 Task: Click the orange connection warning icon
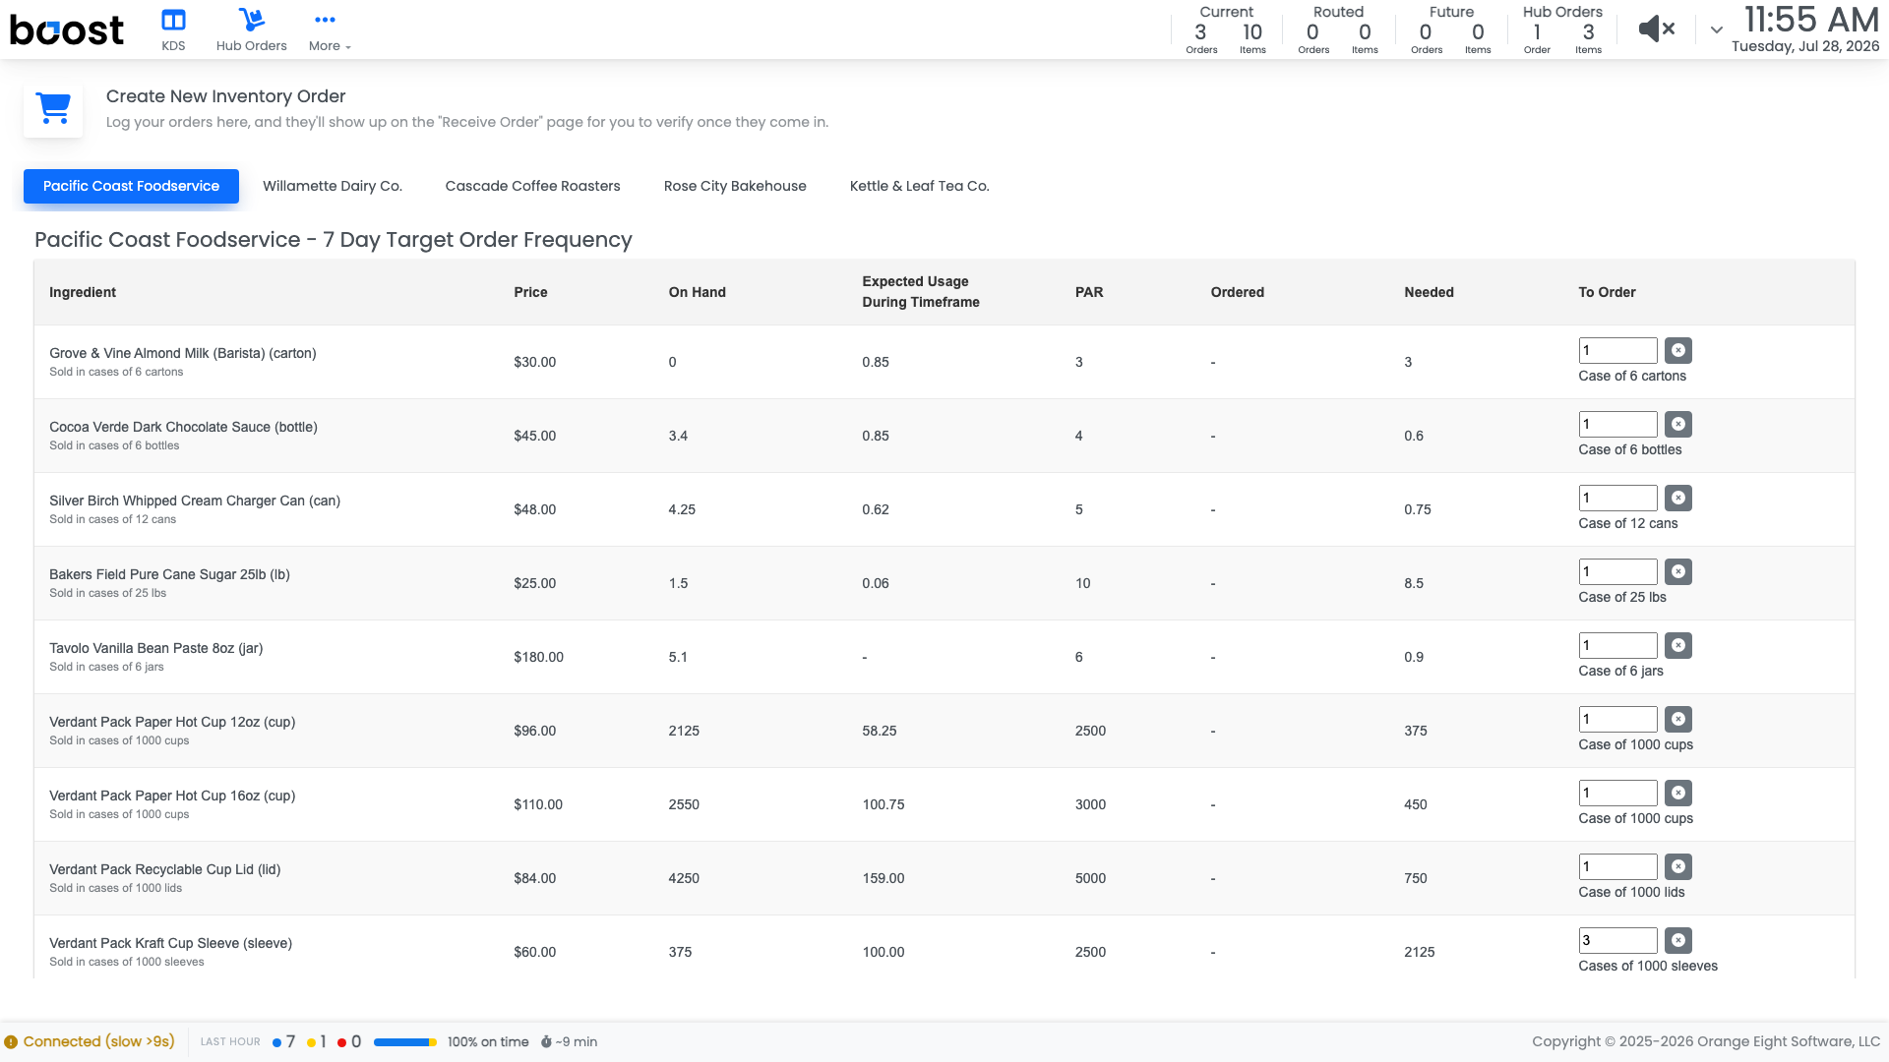(11, 1042)
